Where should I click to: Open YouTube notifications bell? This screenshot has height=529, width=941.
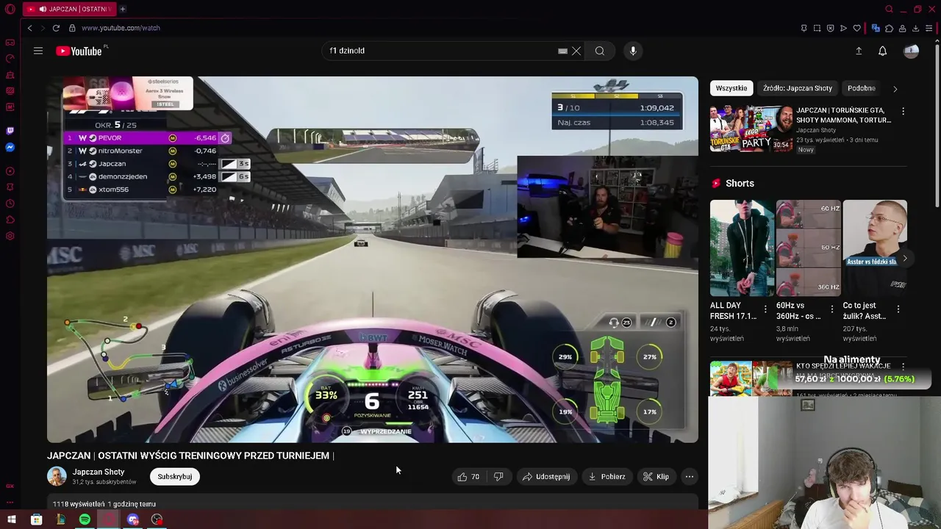coord(882,51)
